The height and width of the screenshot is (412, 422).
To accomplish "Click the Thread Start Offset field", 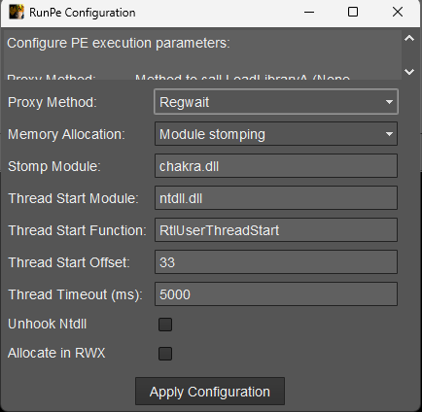I will [276, 262].
